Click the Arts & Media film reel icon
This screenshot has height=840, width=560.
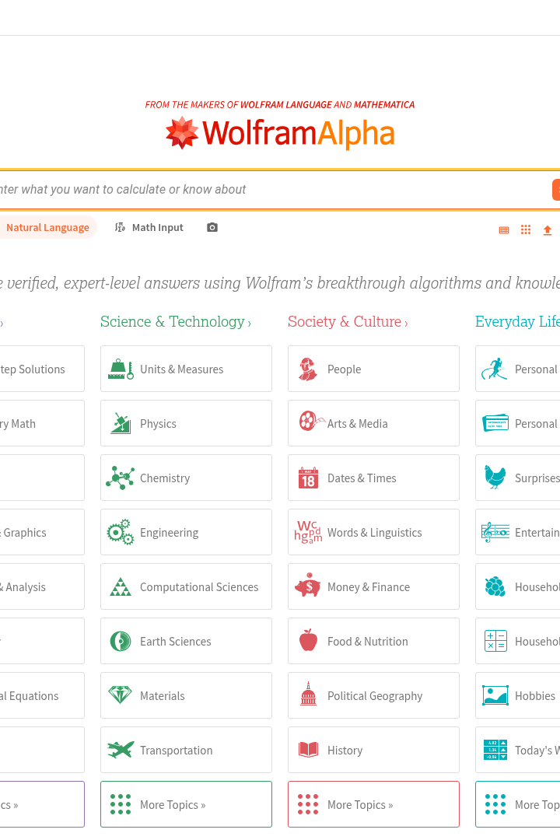click(x=311, y=421)
